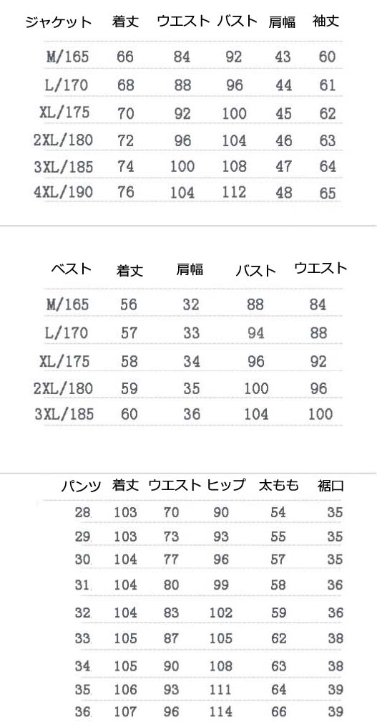Select the M/165 jacket size row

pyautogui.click(x=193, y=57)
